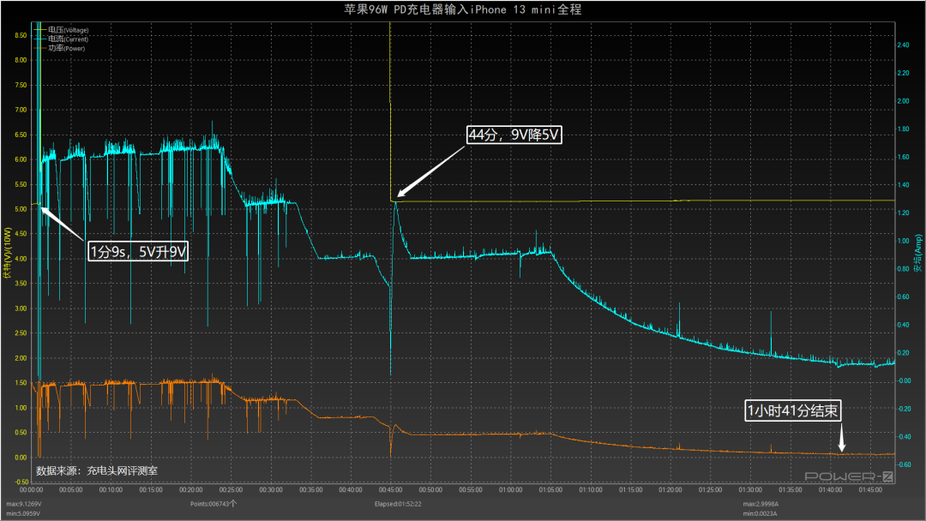This screenshot has width=926, height=521.
Task: Click the Elapsed:01:52:22 readout
Action: [398, 504]
